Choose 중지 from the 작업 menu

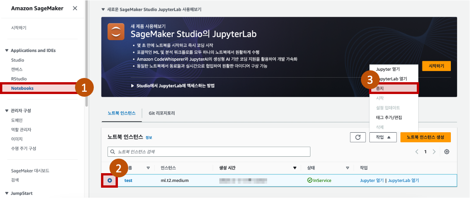coord(394,88)
